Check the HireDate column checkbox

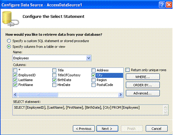(54, 85)
